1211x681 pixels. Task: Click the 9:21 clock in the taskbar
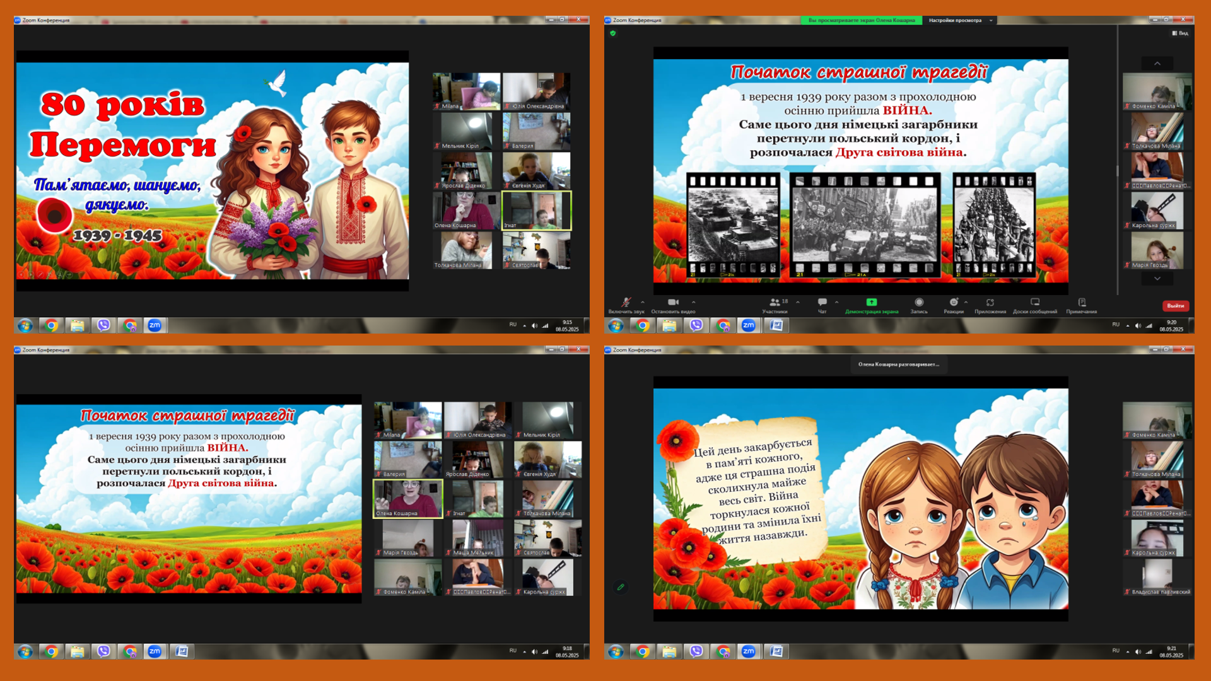1171,651
